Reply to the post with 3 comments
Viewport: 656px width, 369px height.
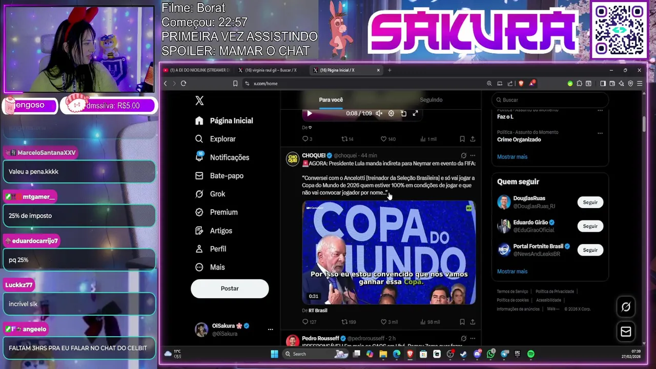[x=307, y=139]
